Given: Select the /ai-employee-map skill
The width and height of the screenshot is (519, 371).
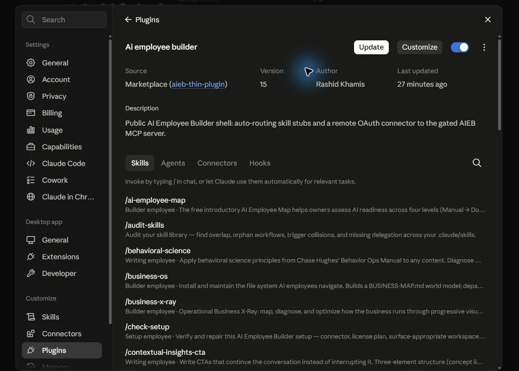Looking at the screenshot, I should tap(305, 205).
